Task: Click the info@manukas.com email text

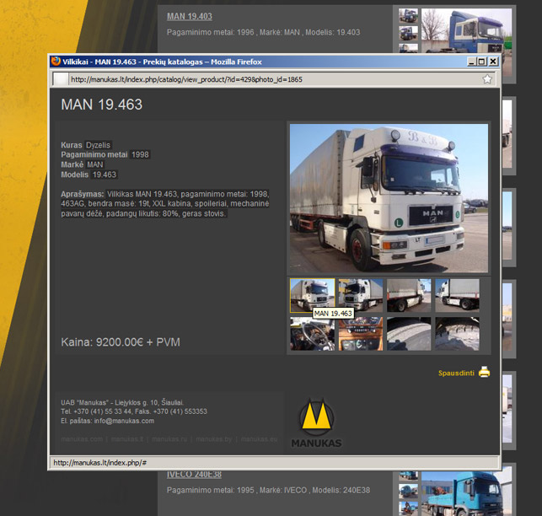Action: point(124,421)
